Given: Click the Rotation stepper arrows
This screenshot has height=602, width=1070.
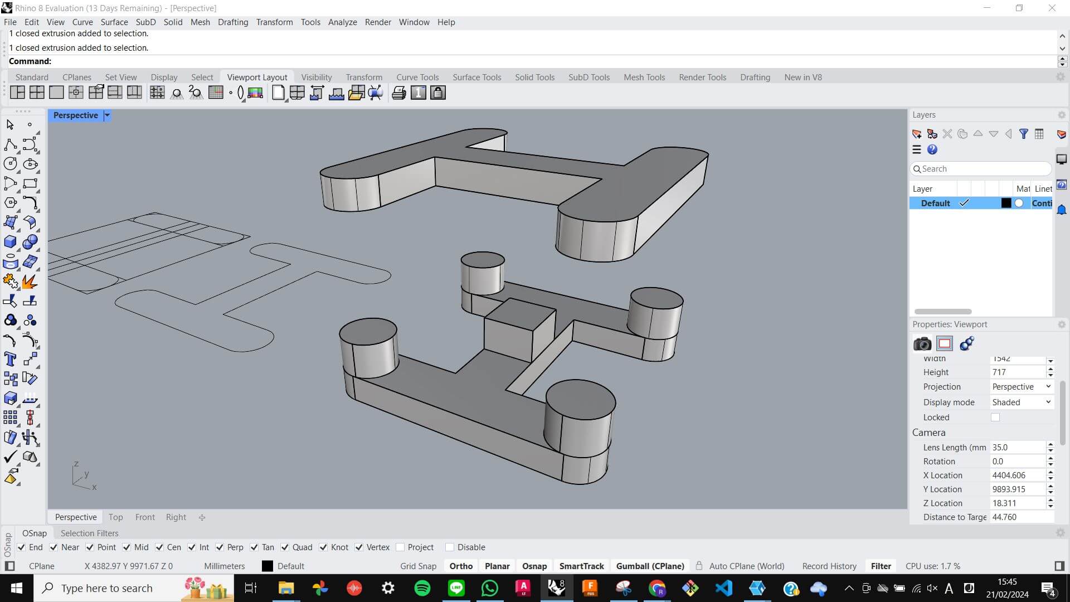Looking at the screenshot, I should [x=1050, y=462].
